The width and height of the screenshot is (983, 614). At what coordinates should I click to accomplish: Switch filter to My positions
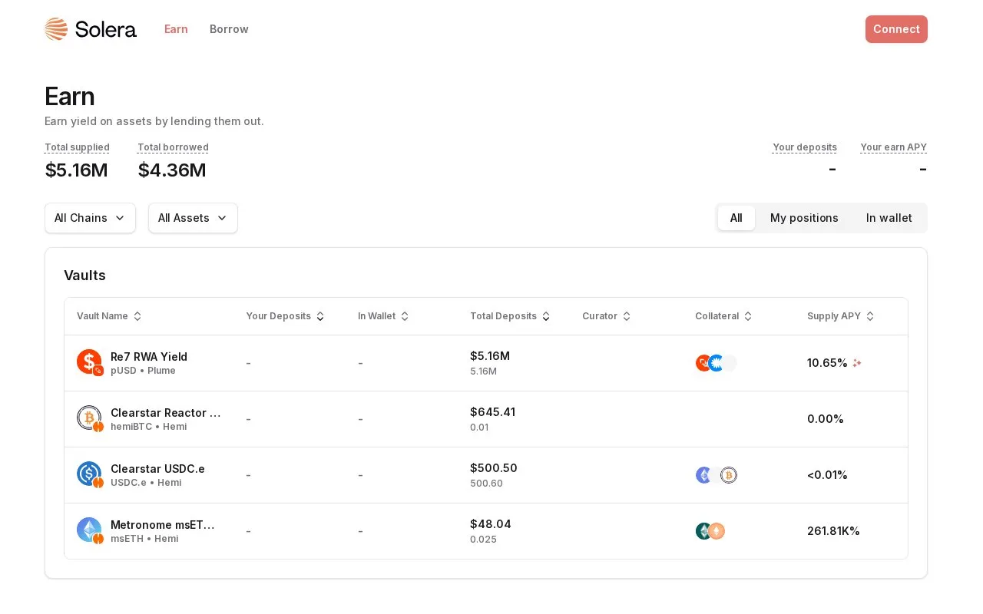pyautogui.click(x=804, y=218)
